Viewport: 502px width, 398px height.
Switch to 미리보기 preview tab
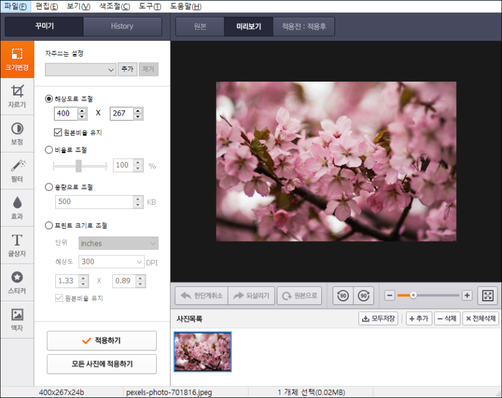click(248, 26)
